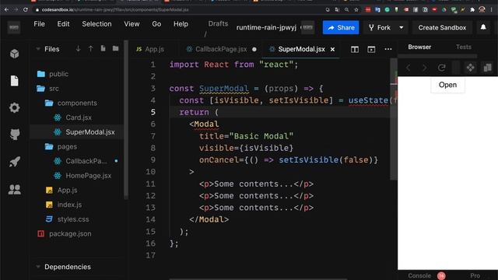Open the Edit menu
The image size is (498, 280).
click(x=63, y=24)
